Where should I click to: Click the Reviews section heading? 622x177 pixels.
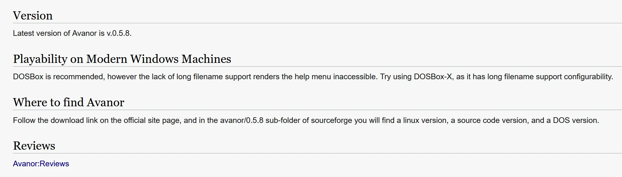pyautogui.click(x=34, y=146)
